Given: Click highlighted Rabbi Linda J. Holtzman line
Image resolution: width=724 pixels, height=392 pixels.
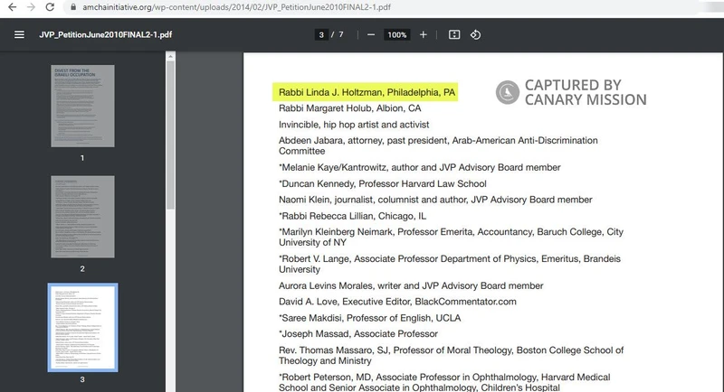Looking at the screenshot, I should click(x=367, y=92).
